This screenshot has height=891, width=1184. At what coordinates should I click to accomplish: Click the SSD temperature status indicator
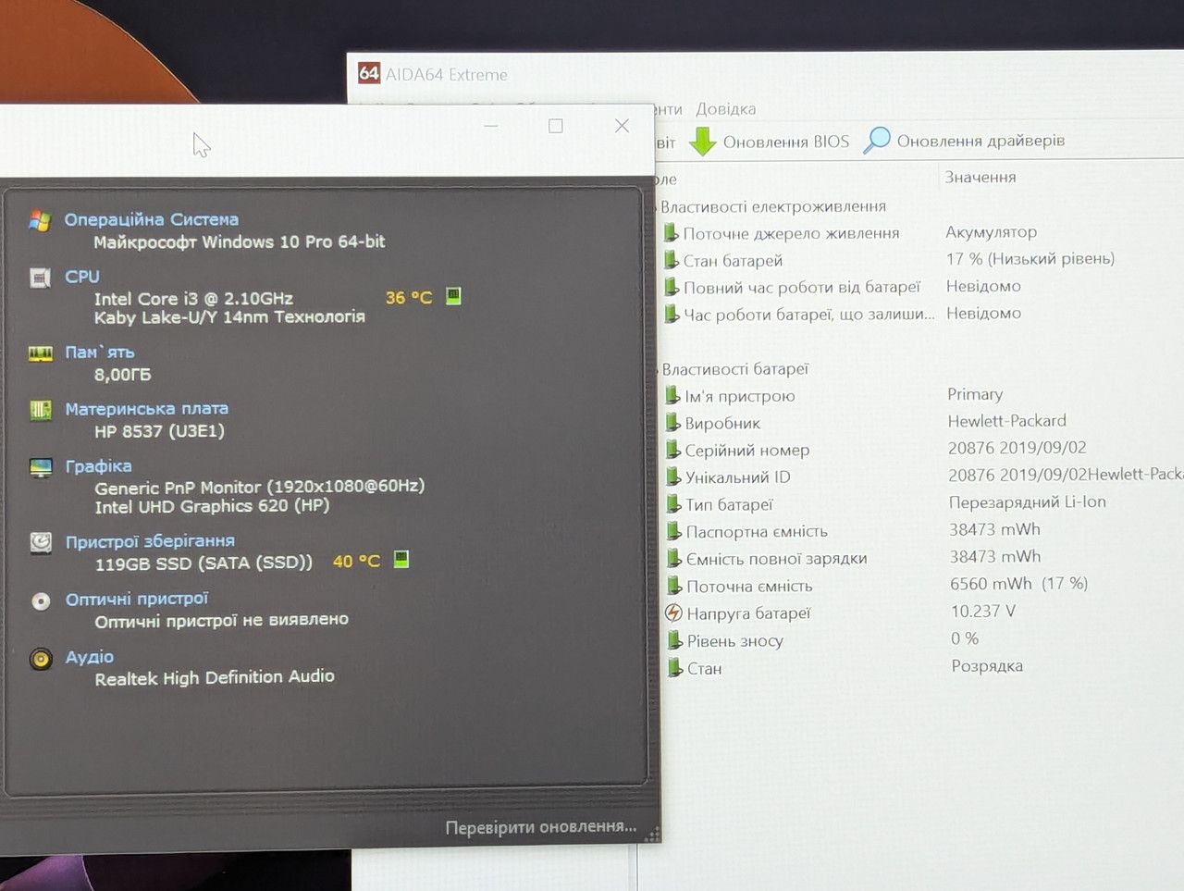pos(401,560)
